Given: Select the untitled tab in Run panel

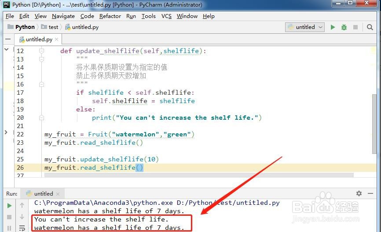Looking at the screenshot, I should coord(43,194).
